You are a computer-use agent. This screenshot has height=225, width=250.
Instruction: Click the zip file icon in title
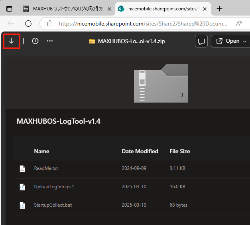(x=92, y=41)
